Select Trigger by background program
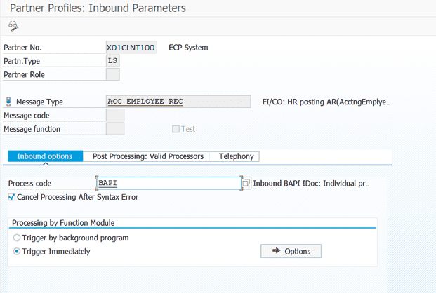The image size is (436, 293). pyautogui.click(x=17, y=238)
